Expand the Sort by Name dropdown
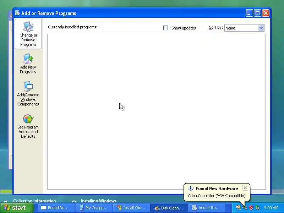This screenshot has width=284, height=213. (x=261, y=28)
